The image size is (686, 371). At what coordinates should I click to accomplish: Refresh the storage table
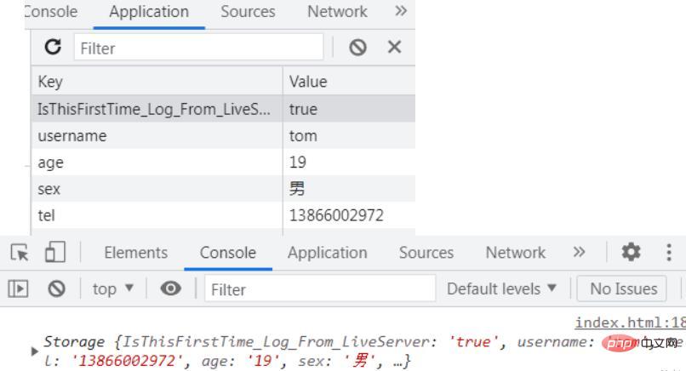54,48
